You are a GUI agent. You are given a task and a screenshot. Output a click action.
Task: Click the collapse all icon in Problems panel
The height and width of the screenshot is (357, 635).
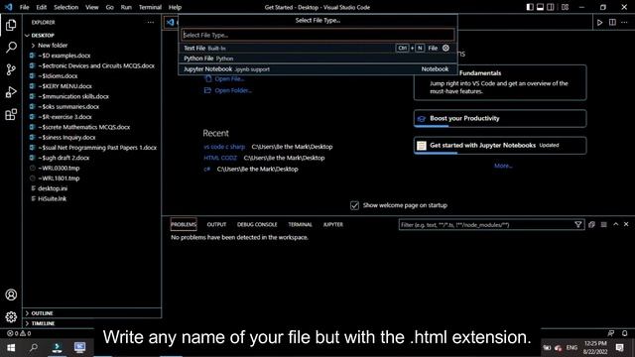pyautogui.click(x=591, y=225)
